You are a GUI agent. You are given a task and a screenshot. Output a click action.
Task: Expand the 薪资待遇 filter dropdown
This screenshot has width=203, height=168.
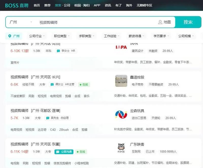coord(136,36)
